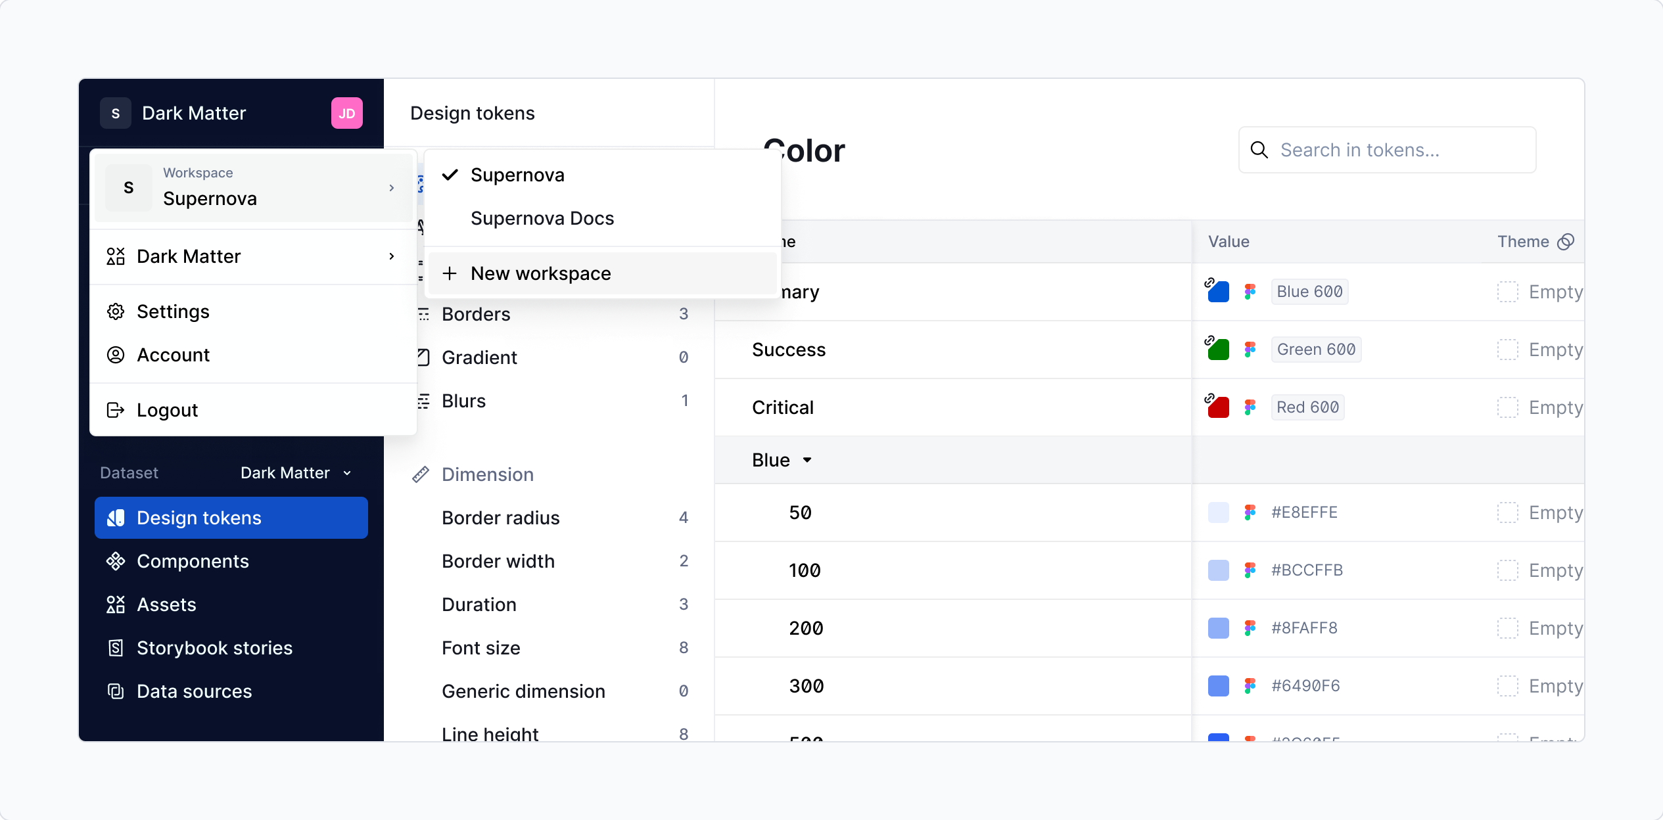Screen dimensions: 1663x820
Task: Open the Dataset Dark Matter dropdown
Action: pos(296,473)
